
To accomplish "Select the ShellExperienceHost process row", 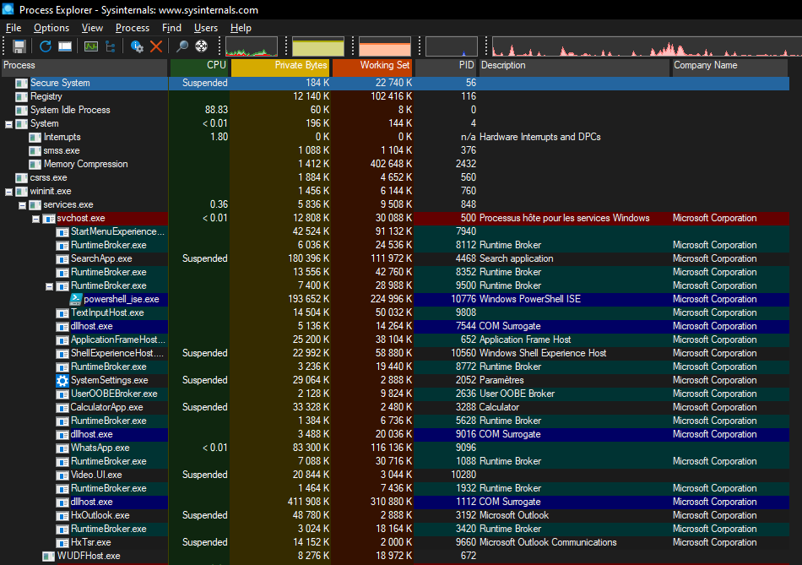I will click(395, 353).
